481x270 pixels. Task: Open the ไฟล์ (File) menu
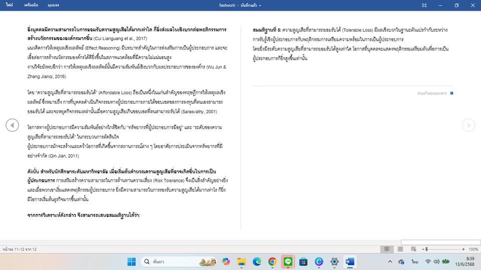10,5
